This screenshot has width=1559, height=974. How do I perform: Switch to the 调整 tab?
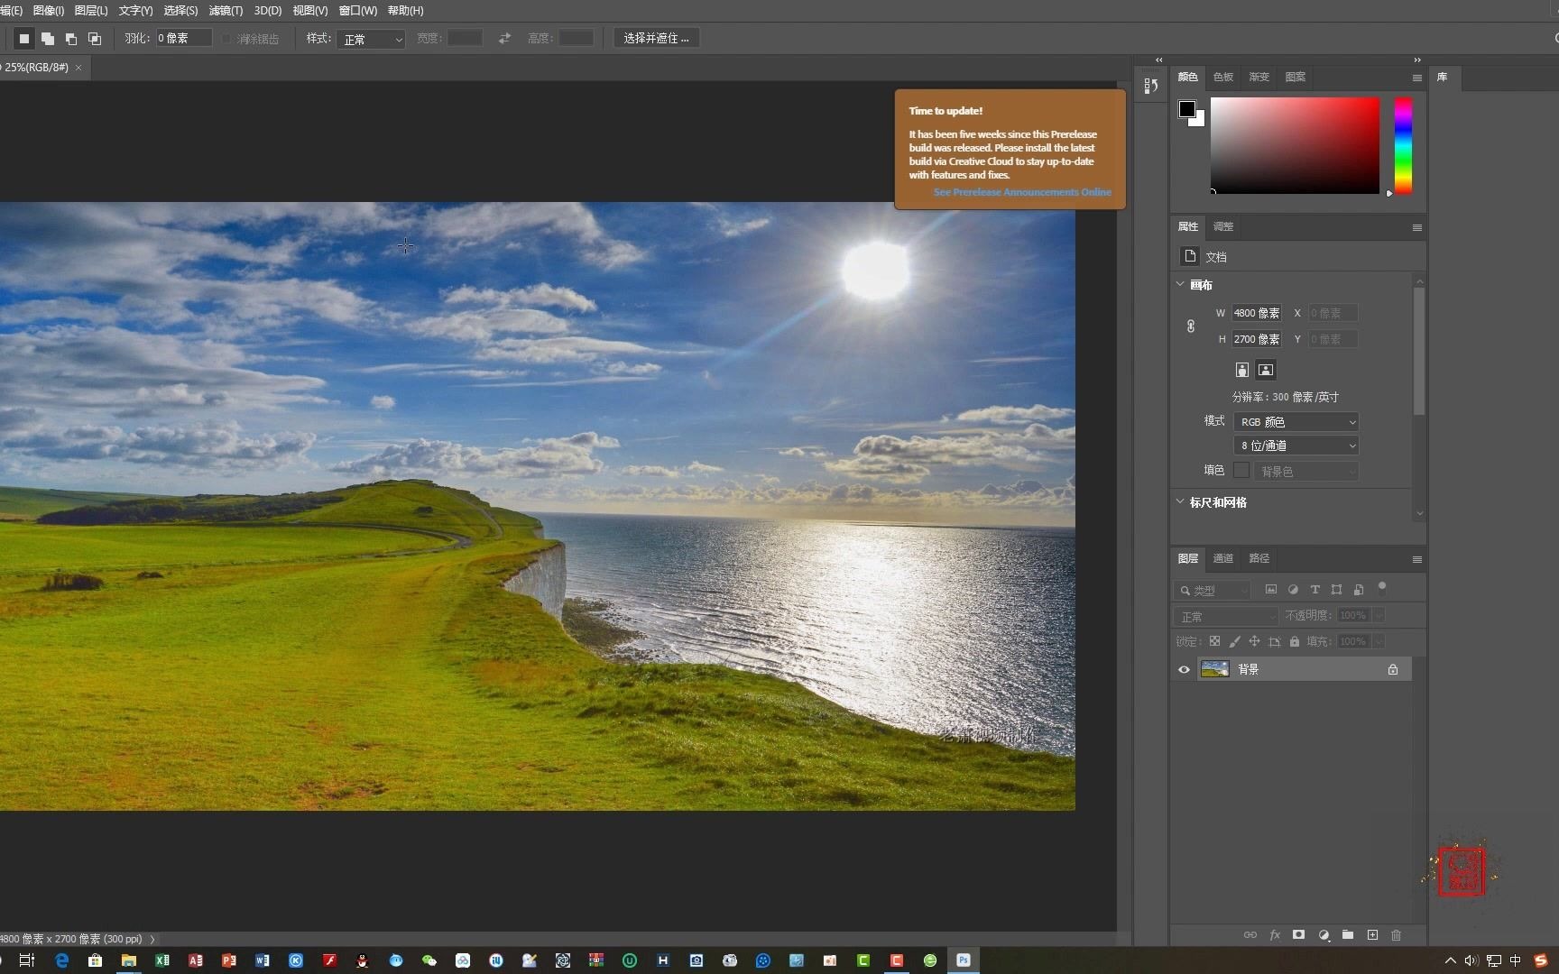[x=1223, y=226]
